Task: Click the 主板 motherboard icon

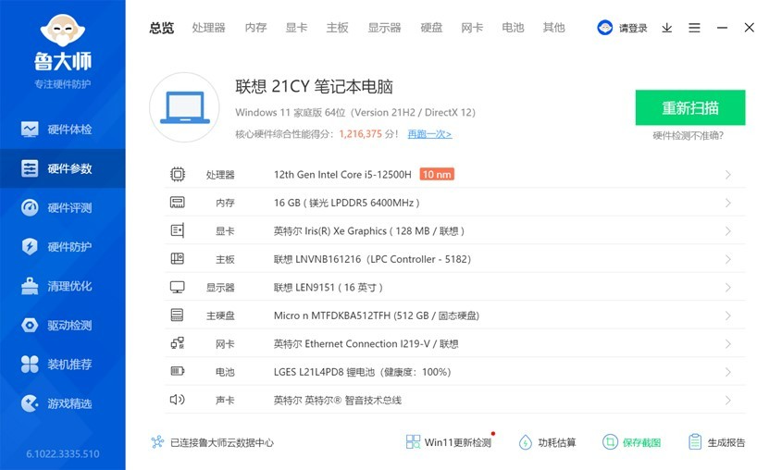Action: pyautogui.click(x=177, y=258)
